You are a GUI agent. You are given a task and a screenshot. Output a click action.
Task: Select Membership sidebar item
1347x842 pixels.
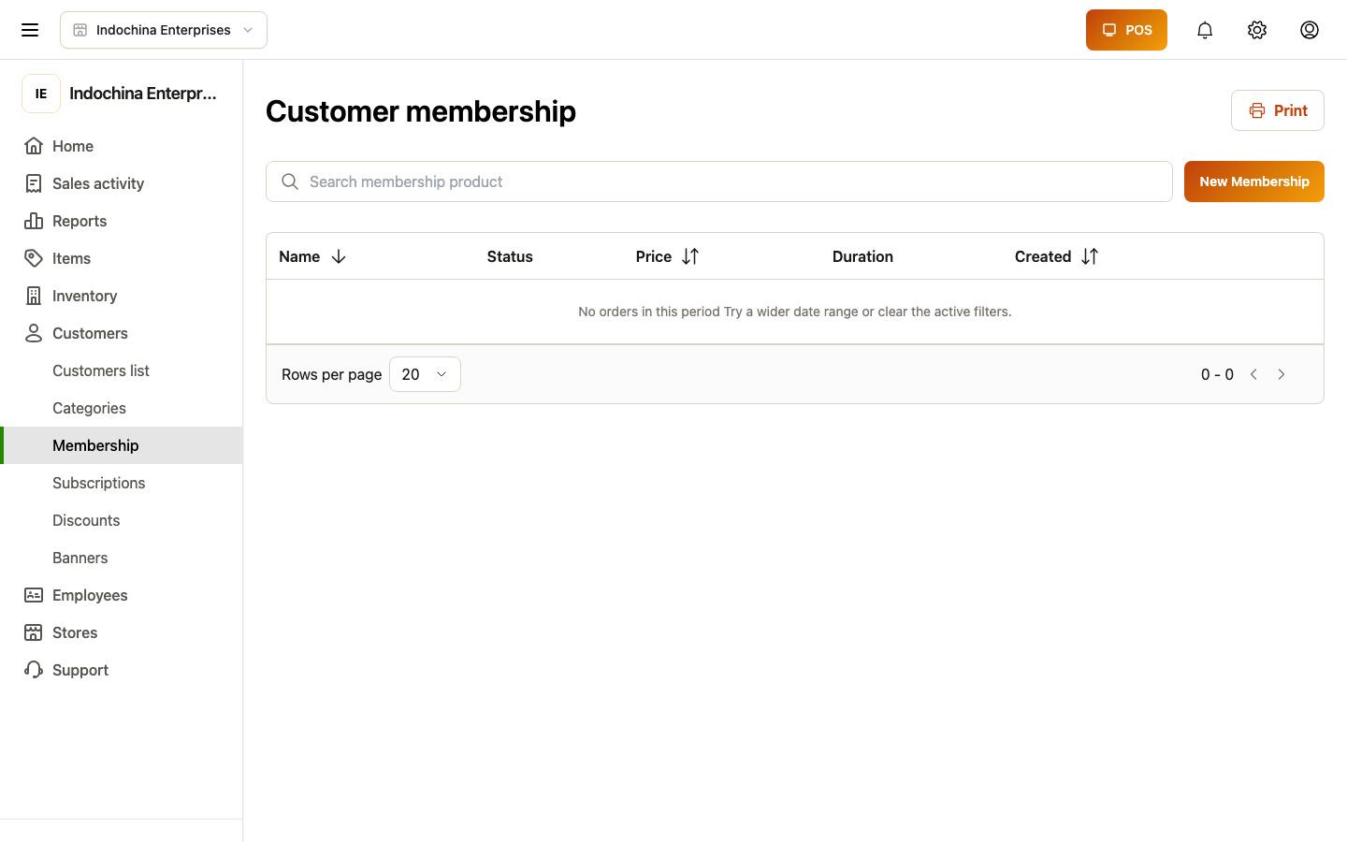tap(122, 445)
